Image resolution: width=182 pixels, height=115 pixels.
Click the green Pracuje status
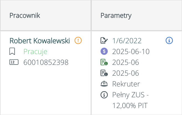[x=35, y=52]
